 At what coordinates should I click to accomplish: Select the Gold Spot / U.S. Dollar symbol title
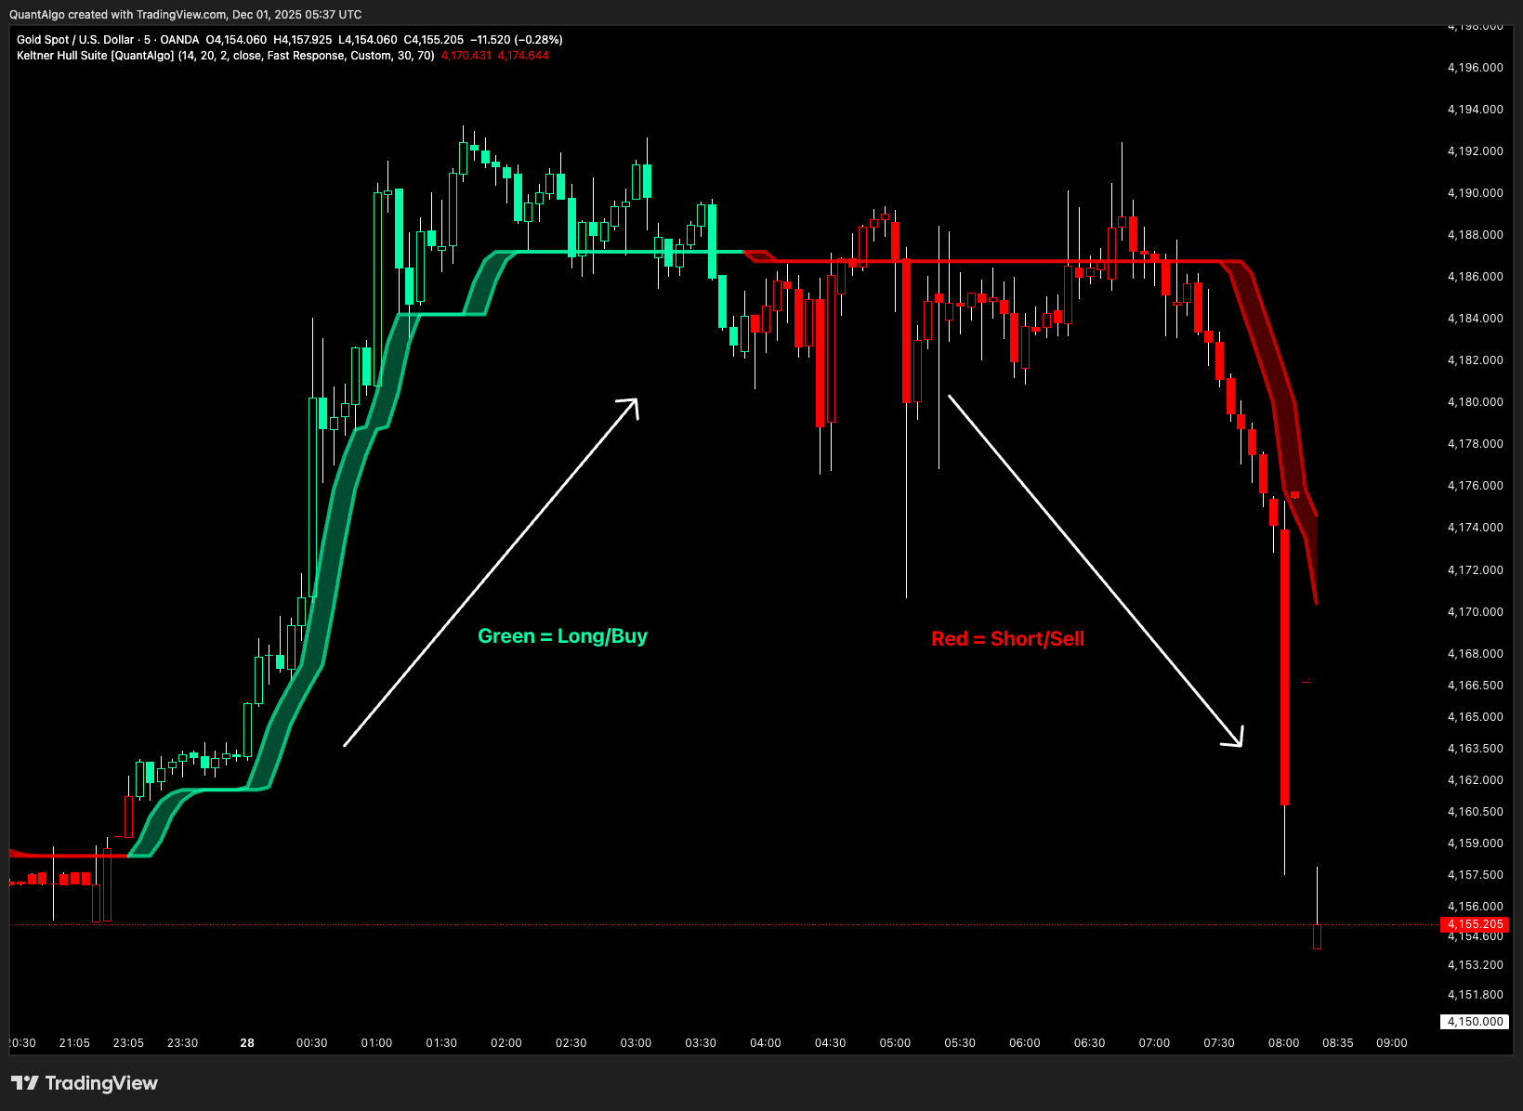pos(75,40)
